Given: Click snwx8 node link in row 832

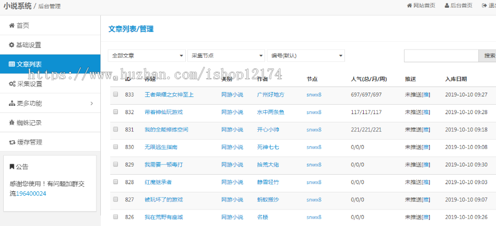Looking at the screenshot, I should [314, 112].
